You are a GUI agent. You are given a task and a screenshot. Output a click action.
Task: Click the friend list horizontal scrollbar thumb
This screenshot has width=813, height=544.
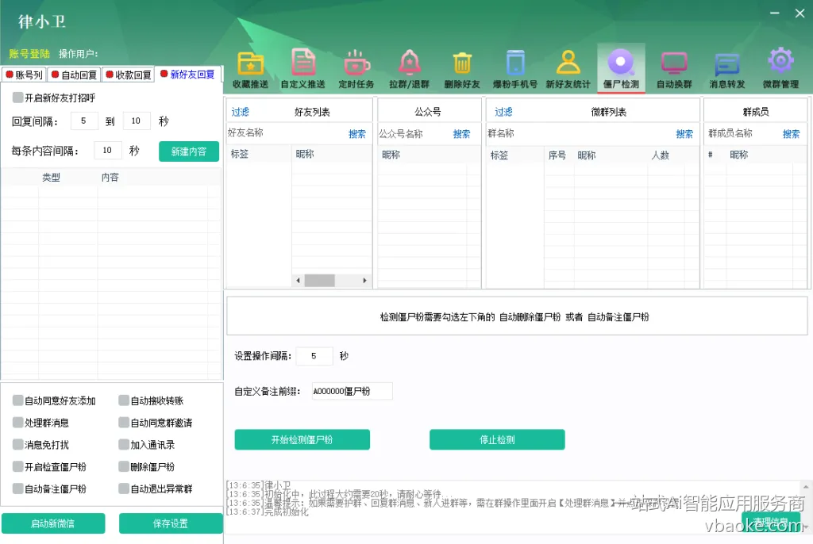pos(319,280)
